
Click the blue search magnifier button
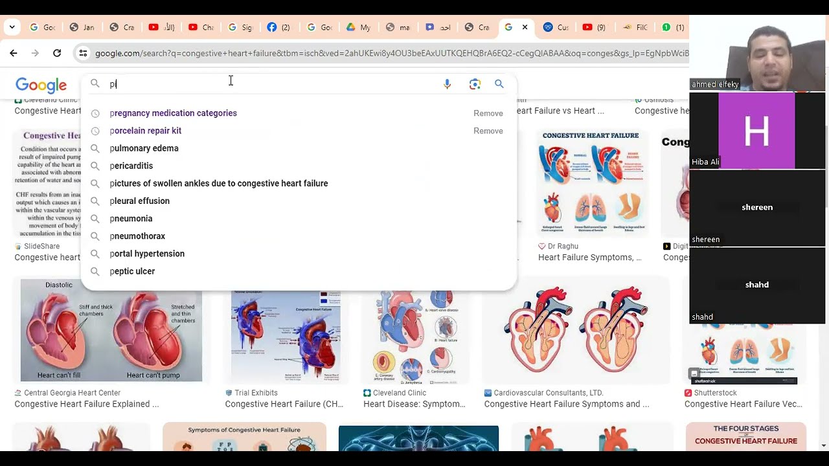(x=499, y=83)
